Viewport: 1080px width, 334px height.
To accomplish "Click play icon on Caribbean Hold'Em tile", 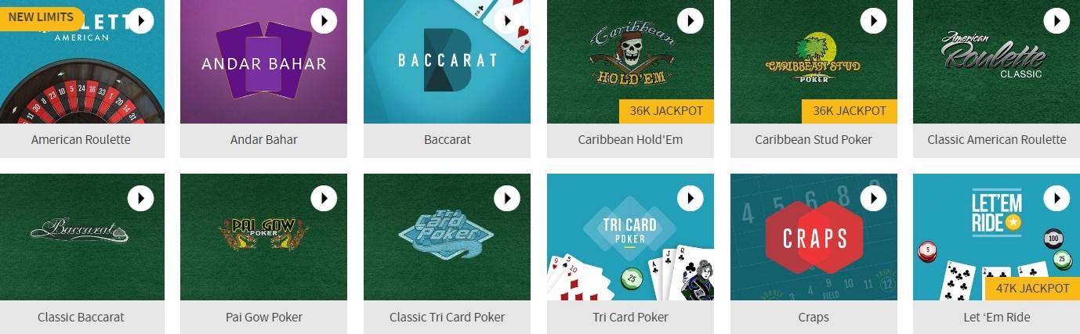I will pos(690,20).
